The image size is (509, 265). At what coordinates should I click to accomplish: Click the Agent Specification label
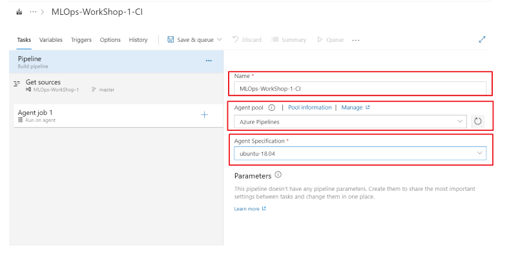click(260, 141)
